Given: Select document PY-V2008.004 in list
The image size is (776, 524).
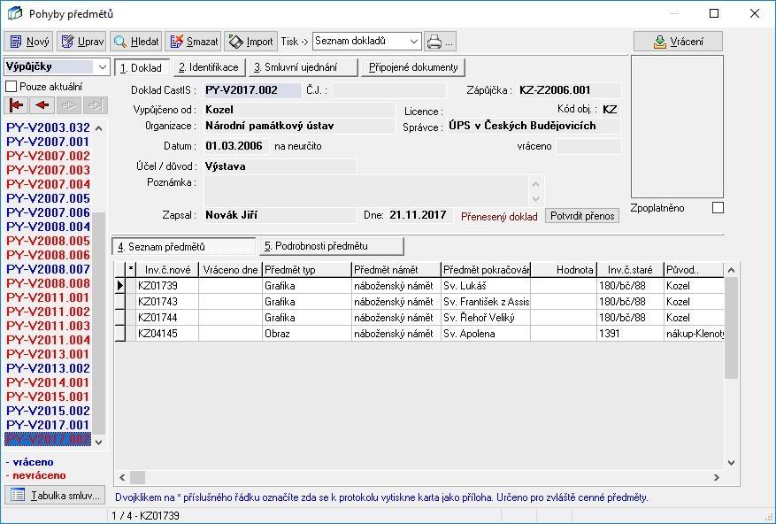Looking at the screenshot, I should (x=48, y=227).
